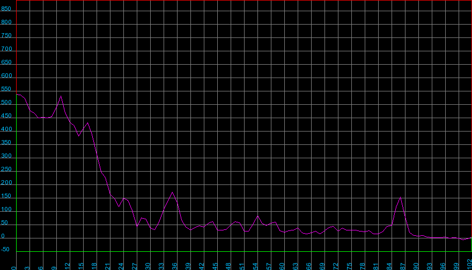This screenshot has width=472, height=270.
Task: Select the 39 tick label on the X axis
Action: tap(188, 266)
